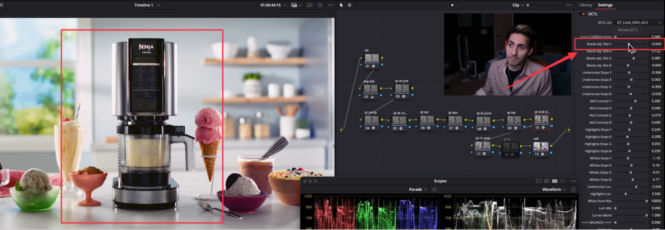Open the DCTL List dropdown QT_Look_DNA_v0.3
This screenshot has height=230, width=665.
point(638,23)
